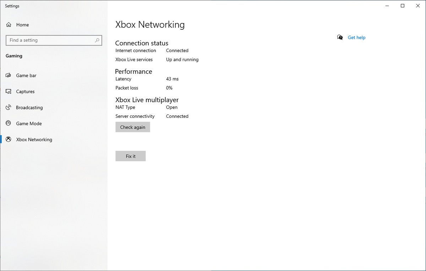
Task: Click the search magnifier icon
Action: pos(97,40)
